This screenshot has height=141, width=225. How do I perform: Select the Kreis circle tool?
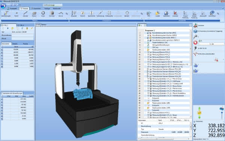43,14
